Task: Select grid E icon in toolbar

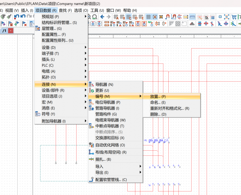Action: 141,17
